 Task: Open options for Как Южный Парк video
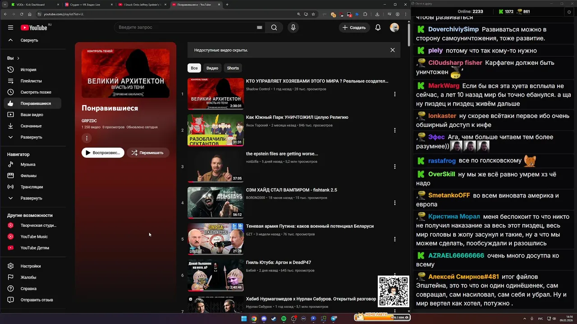tap(394, 130)
